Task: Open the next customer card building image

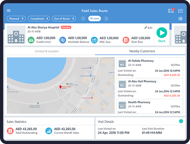Action: (x=180, y=35)
